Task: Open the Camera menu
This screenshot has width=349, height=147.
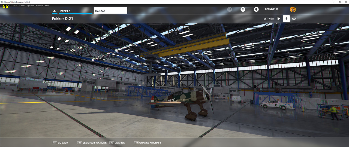Action: click(x=22, y=5)
